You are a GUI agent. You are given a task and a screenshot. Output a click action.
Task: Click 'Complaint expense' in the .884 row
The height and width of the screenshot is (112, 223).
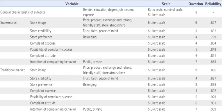click(43, 43)
